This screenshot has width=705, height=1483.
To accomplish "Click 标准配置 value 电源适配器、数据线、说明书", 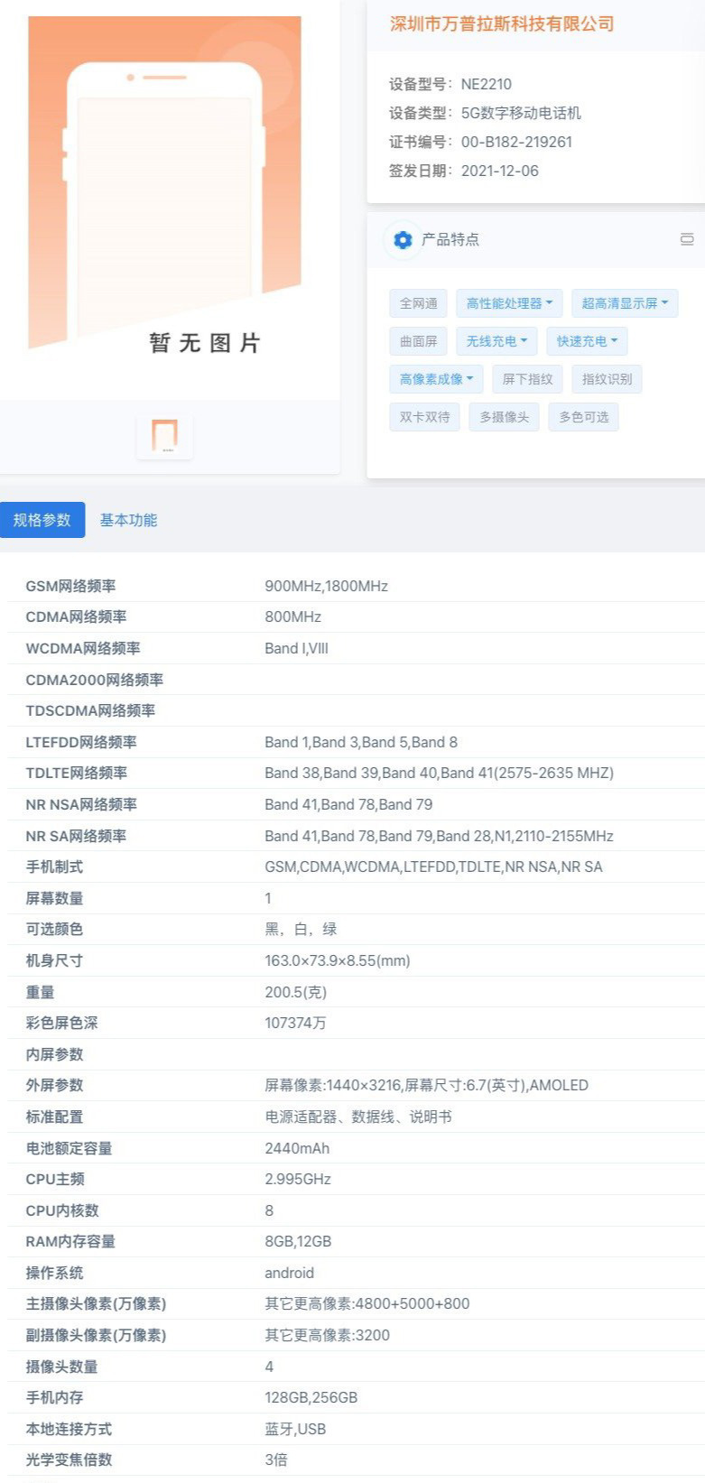I will pyautogui.click(x=358, y=1117).
